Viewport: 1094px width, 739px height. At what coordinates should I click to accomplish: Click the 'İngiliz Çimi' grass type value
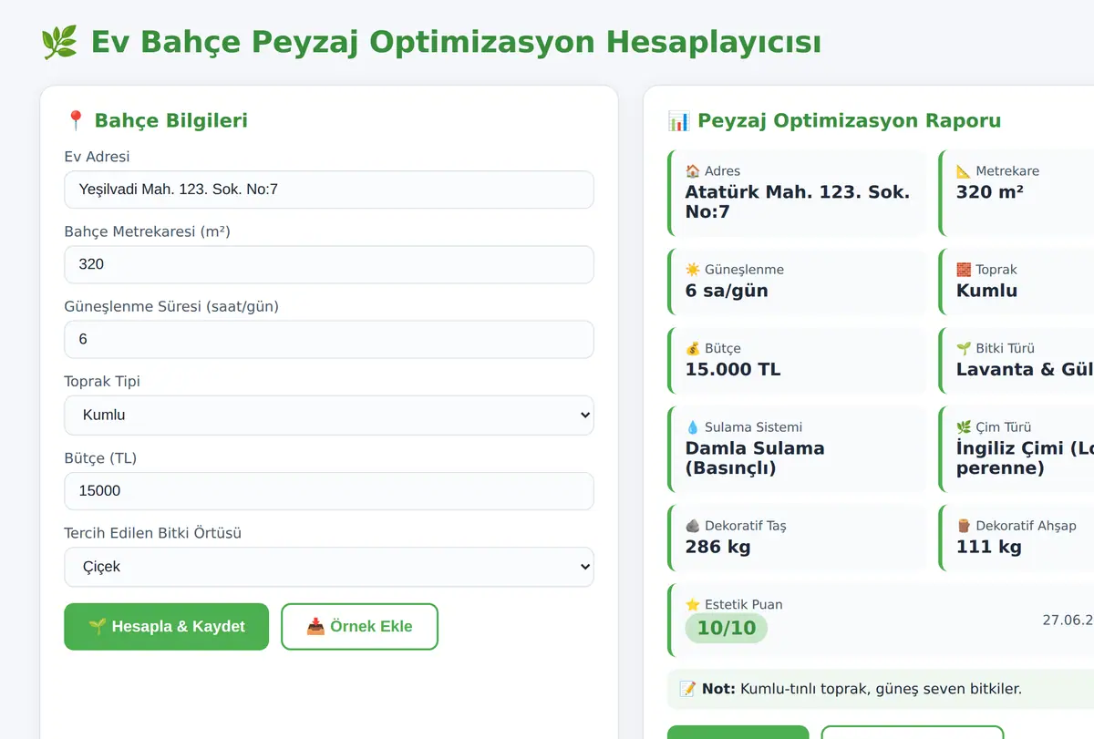pos(1025,458)
